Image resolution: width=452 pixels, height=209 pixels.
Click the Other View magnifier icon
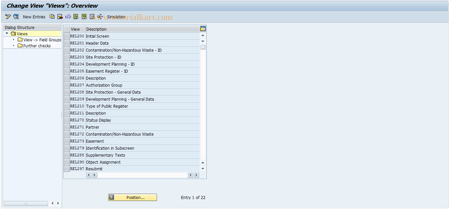tap(16, 17)
